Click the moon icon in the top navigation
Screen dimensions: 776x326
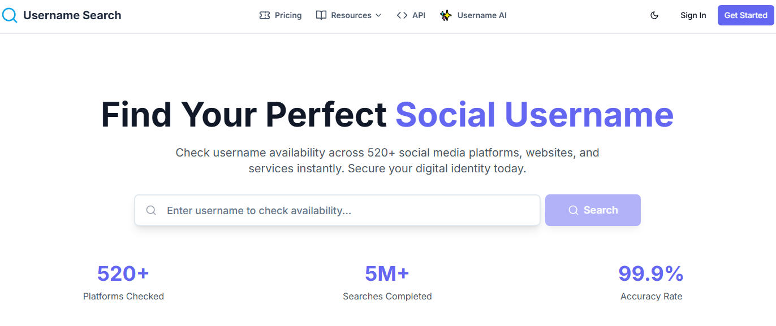coord(654,15)
